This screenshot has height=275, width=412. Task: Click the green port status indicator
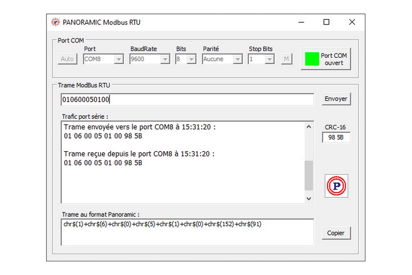tap(312, 59)
